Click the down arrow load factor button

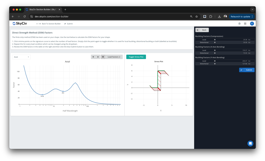pos(98,57)
